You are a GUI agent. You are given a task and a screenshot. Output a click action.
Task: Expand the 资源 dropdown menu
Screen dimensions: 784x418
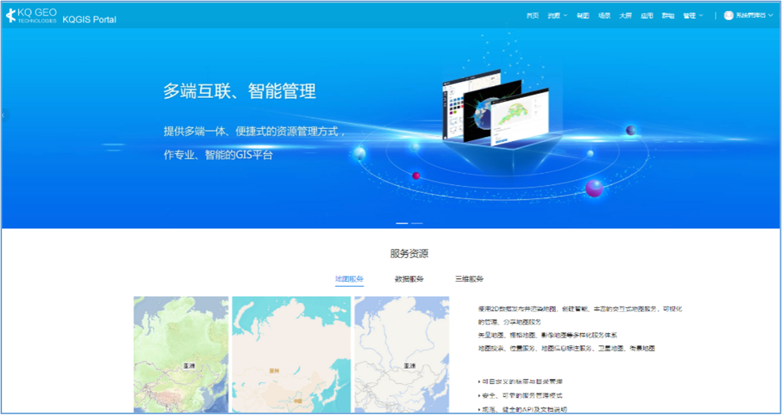pyautogui.click(x=555, y=15)
